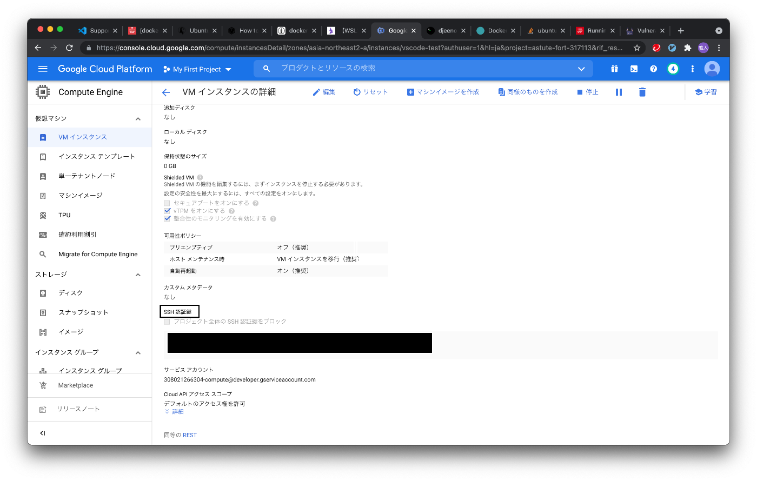The width and height of the screenshot is (757, 481).
Task: Open Chrome three-dot menu
Action: click(719, 48)
